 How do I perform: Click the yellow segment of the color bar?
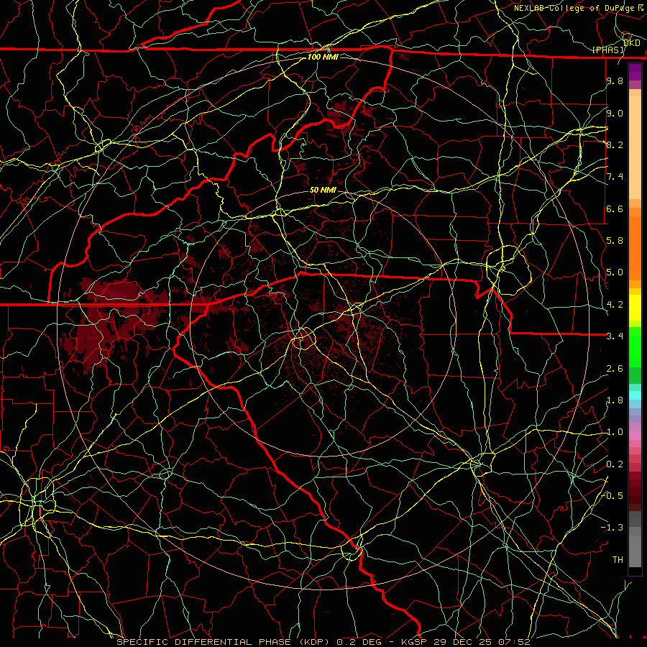pos(635,308)
